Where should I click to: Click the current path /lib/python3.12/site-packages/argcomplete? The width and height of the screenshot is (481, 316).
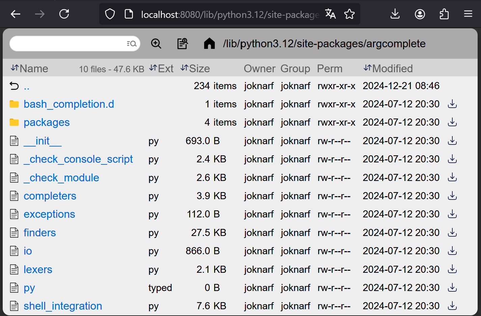click(x=324, y=44)
